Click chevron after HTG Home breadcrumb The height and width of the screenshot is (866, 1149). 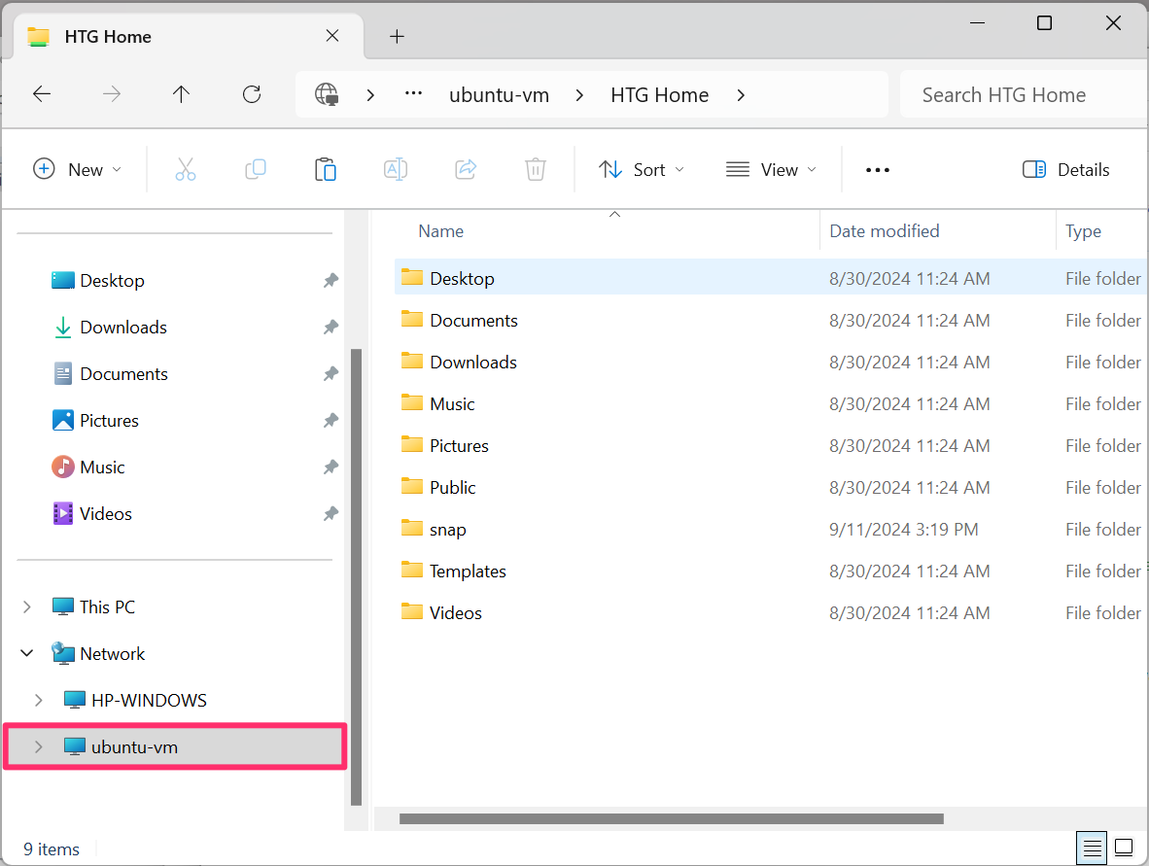(x=741, y=95)
